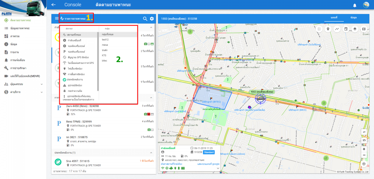The height and width of the screenshot is (179, 374).
Task: Open the map layers icon
Action: pyautogui.click(x=355, y=29)
